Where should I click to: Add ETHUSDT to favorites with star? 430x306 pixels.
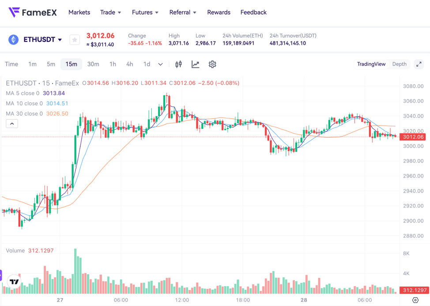click(75, 40)
